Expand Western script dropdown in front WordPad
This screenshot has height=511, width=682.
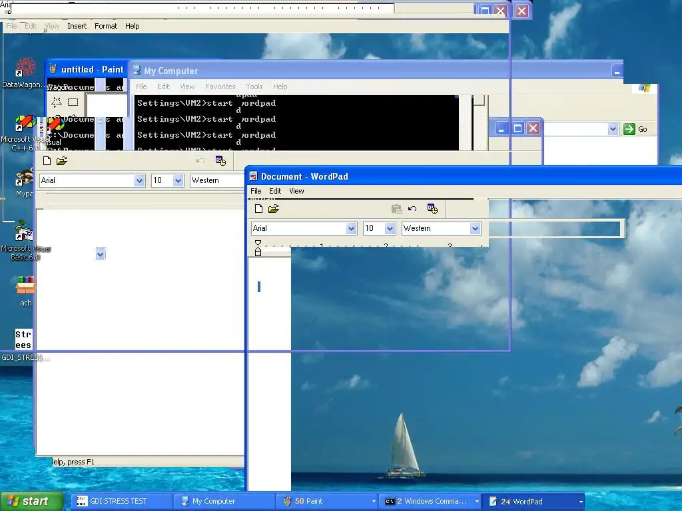(x=475, y=228)
